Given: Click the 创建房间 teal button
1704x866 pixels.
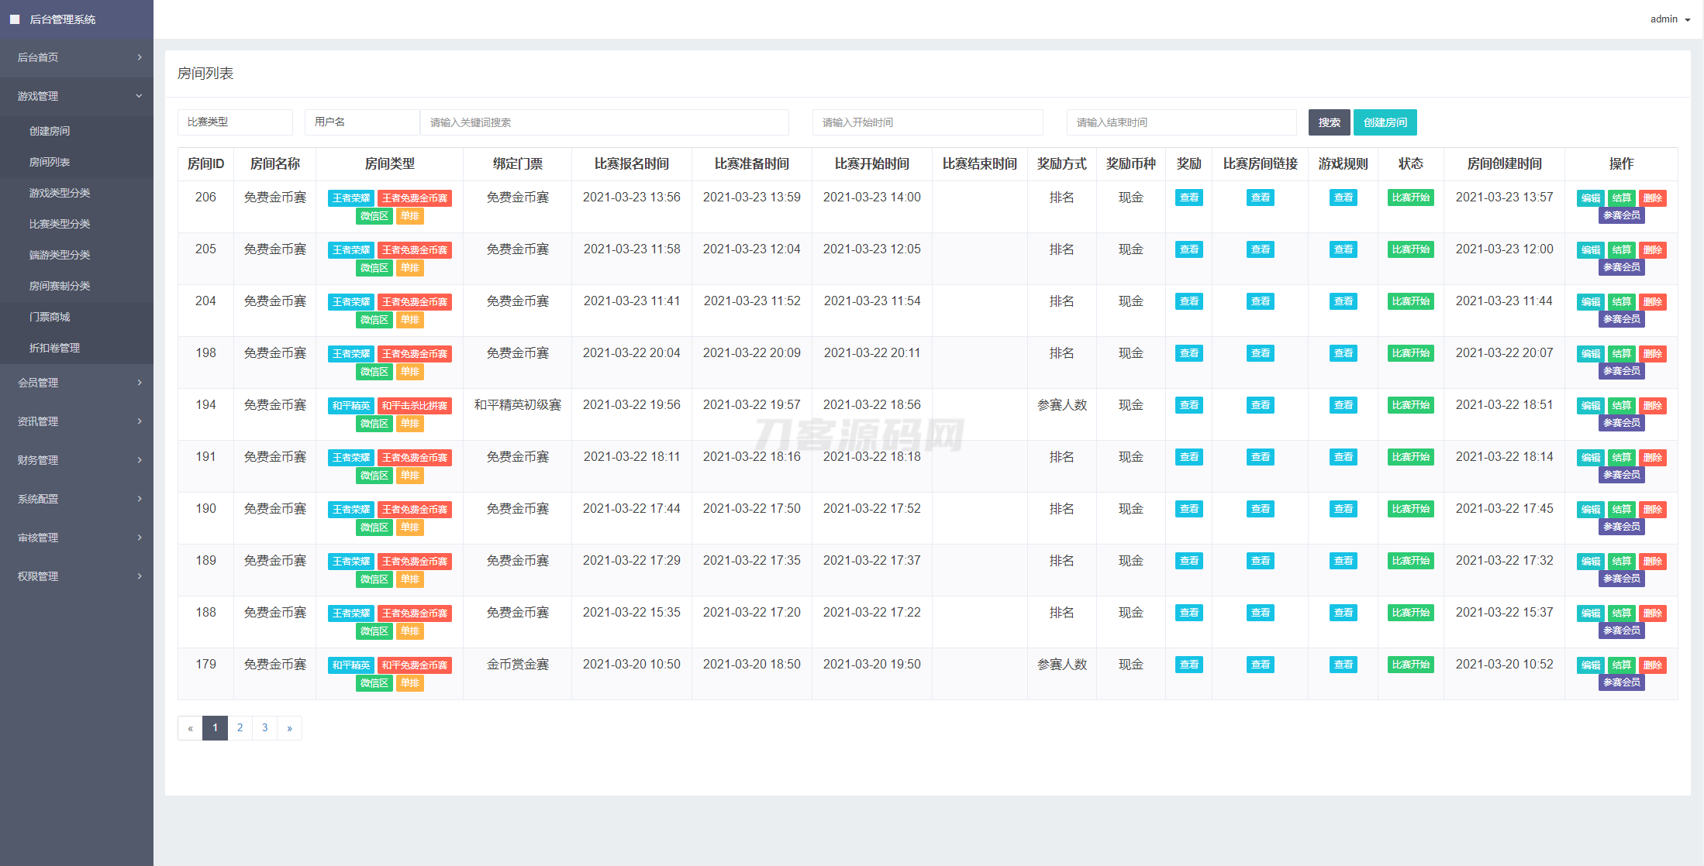Looking at the screenshot, I should coord(1385,122).
